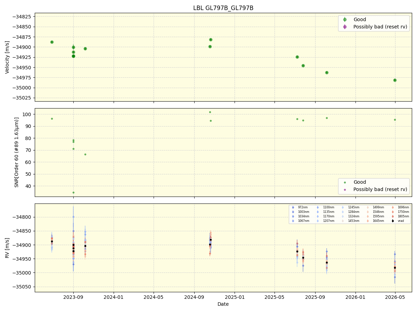Select the 1546nm legend entry
This screenshot has width=417, height=312.
tap(375, 212)
